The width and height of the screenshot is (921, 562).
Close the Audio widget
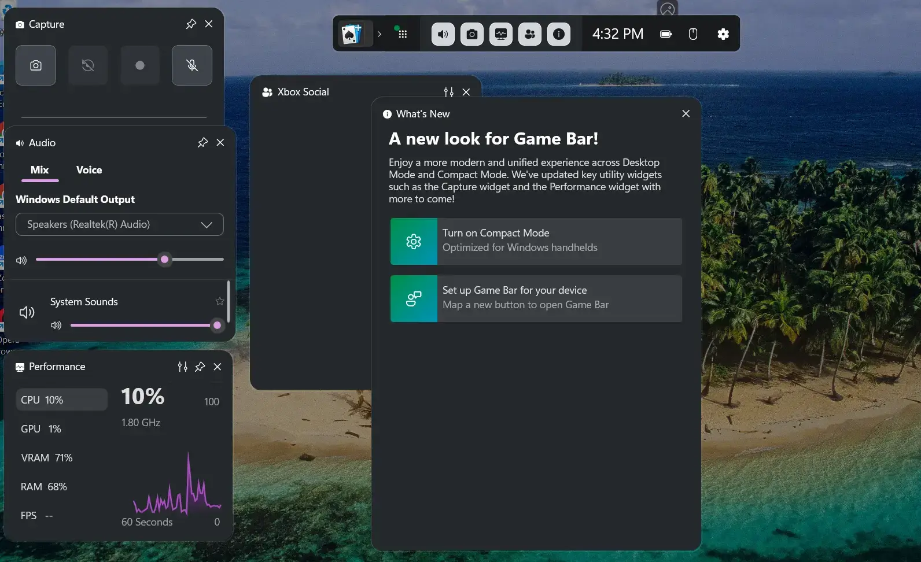(220, 142)
